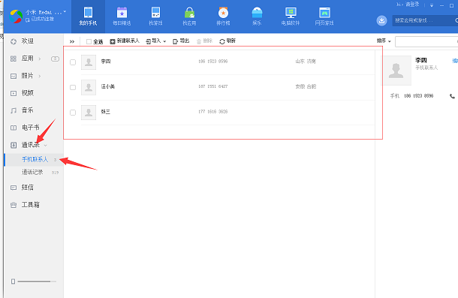Image resolution: width=458 pixels, height=298 pixels.
Task: Tick the 全选 select-all checkbox
Action: [89, 42]
